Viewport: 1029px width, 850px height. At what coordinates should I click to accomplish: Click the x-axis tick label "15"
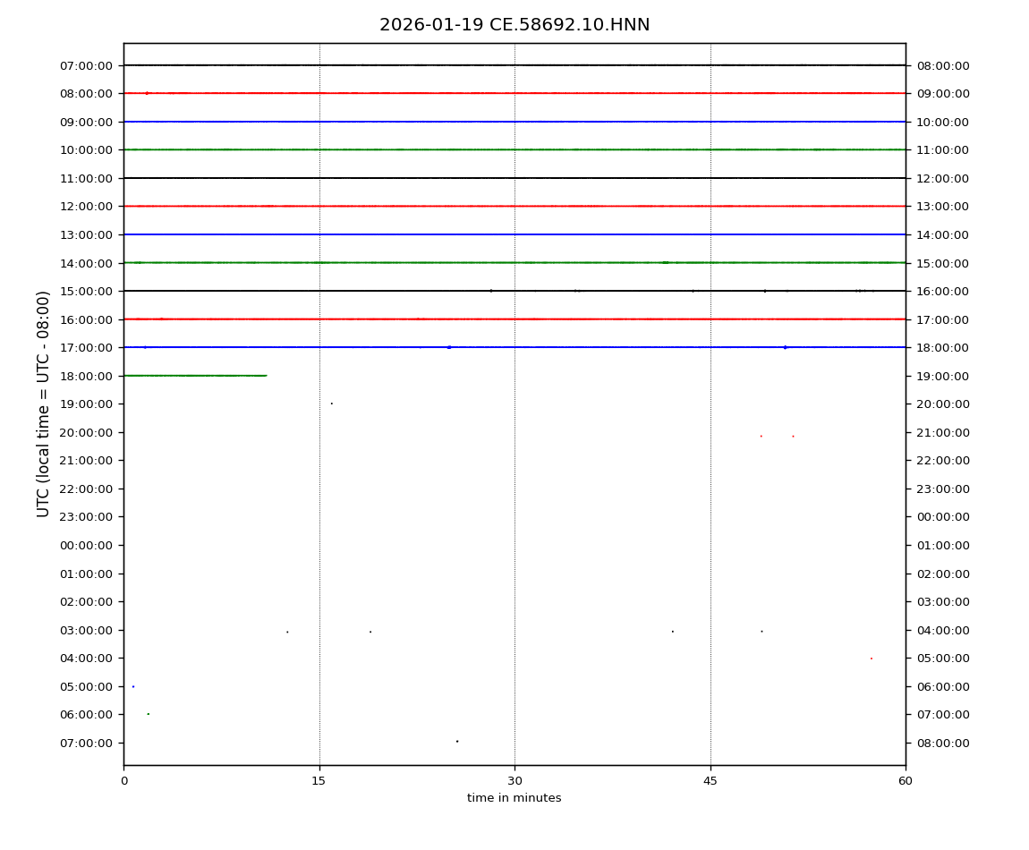point(319,781)
